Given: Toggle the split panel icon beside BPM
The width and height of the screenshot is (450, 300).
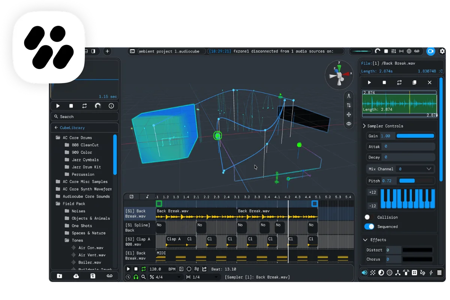Looking at the screenshot, I should [x=181, y=269].
